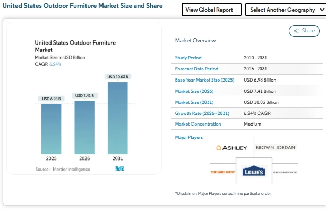The image size is (326, 213).
Task: Click the Study Period row label
Action: tap(188, 58)
